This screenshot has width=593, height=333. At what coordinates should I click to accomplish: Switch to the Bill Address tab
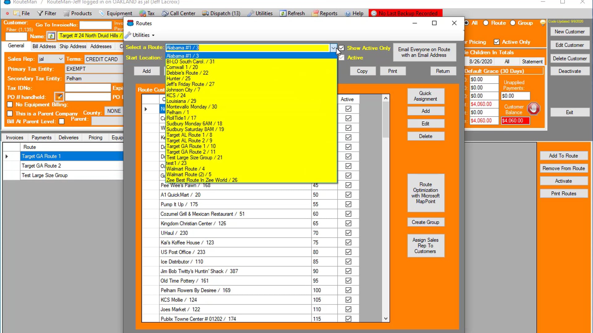click(x=44, y=46)
